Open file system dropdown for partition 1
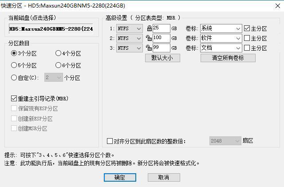Viewport: 284px width, 187px height. point(130,28)
